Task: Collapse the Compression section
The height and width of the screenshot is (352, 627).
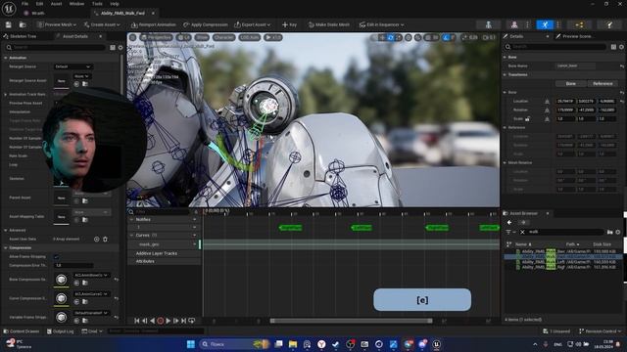Action: (6, 247)
